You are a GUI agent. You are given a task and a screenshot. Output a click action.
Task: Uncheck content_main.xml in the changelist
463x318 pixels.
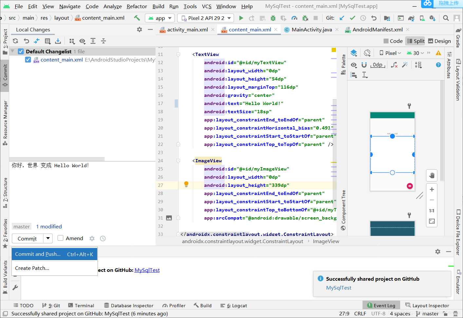pyautogui.click(x=27, y=60)
